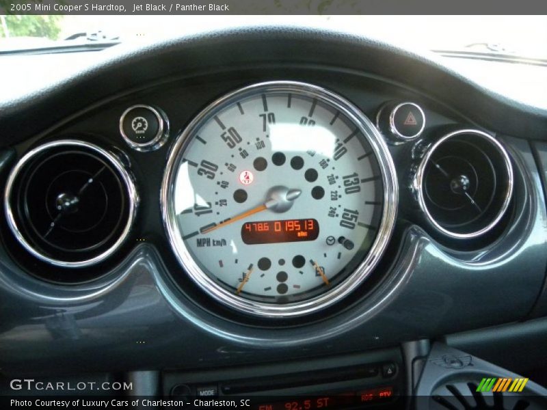Image resolution: width=547 pixels, height=410 pixels.
Task: Click the trip reset knob
Action: click(x=347, y=243)
